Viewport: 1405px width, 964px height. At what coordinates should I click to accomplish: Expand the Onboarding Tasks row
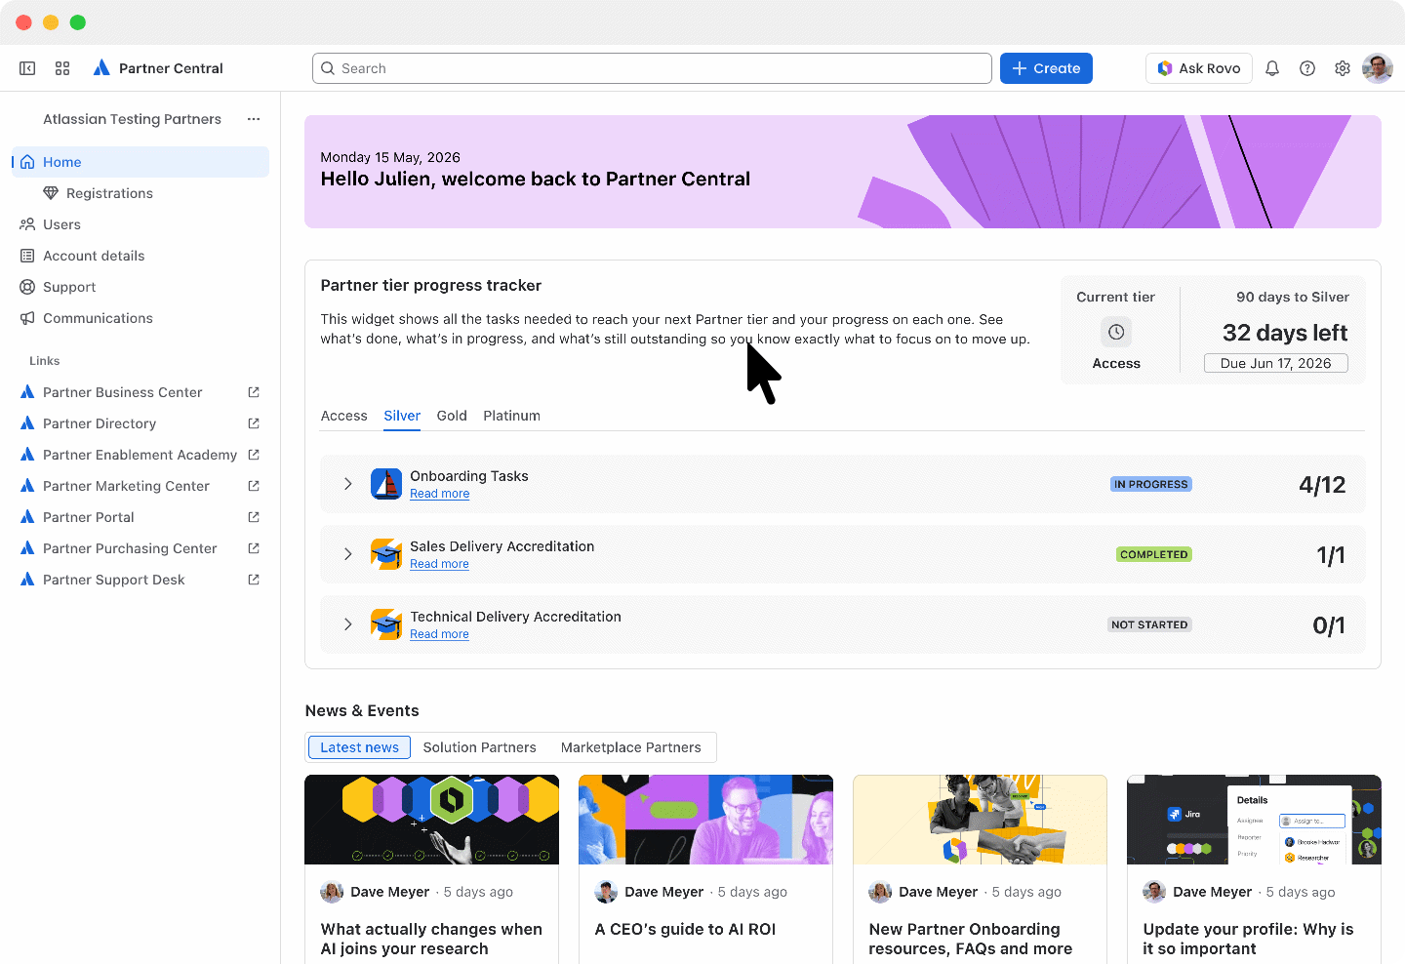[x=347, y=484]
